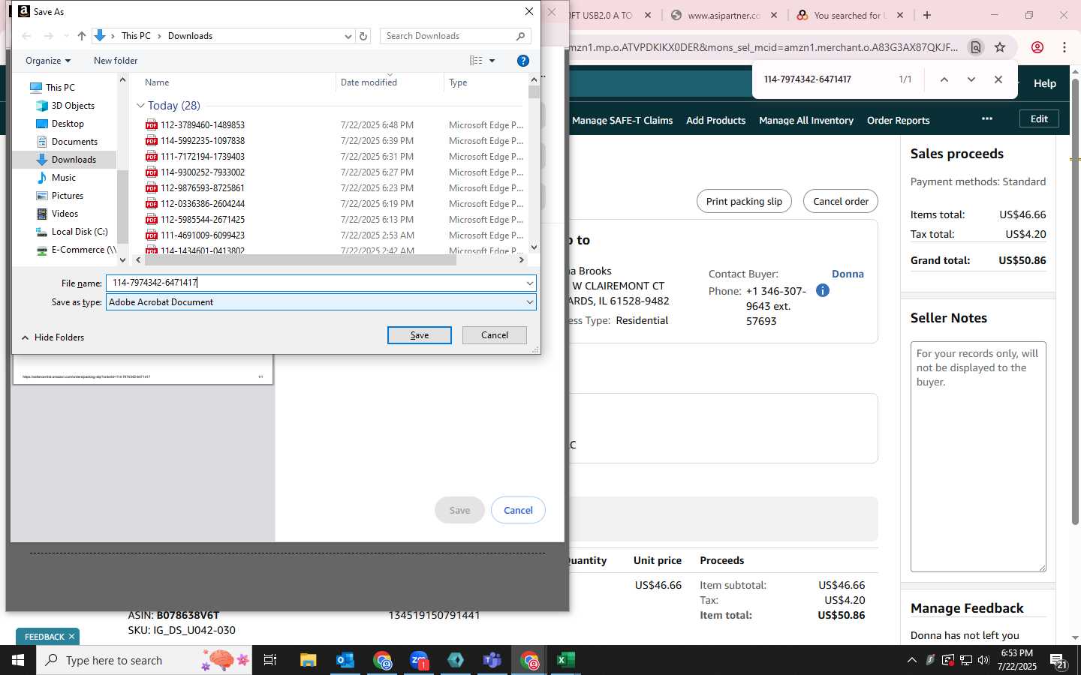
Task: Open Save As dialog help
Action: (x=523, y=61)
